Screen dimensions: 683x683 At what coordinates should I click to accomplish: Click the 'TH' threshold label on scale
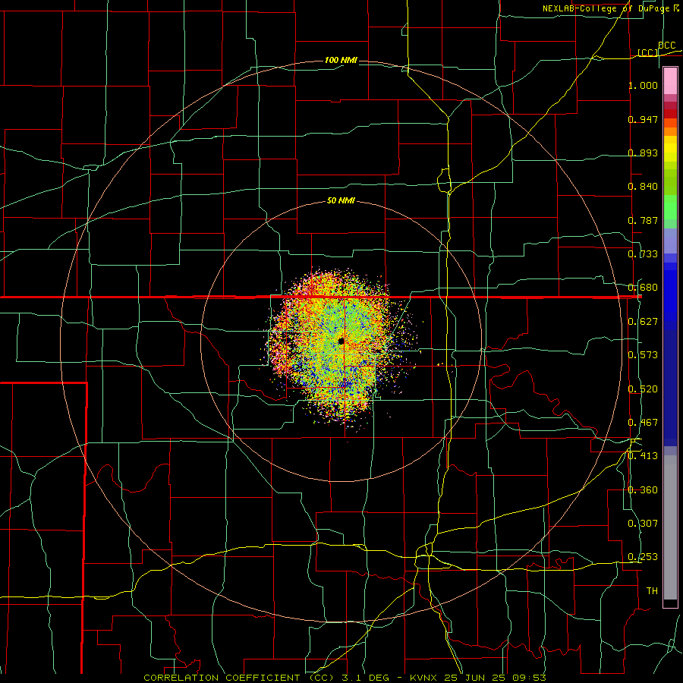[652, 591]
